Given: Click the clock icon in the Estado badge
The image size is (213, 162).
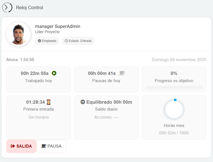Looking at the screenshot, I should tap(66, 41).
